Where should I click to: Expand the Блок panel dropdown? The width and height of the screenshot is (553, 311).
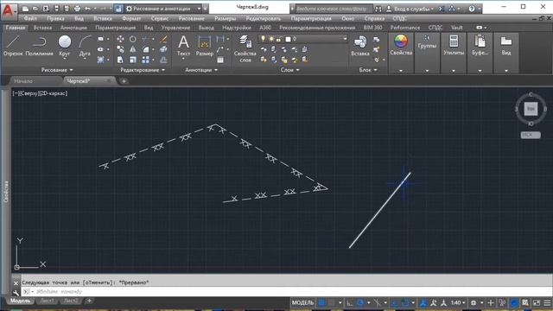(368, 70)
